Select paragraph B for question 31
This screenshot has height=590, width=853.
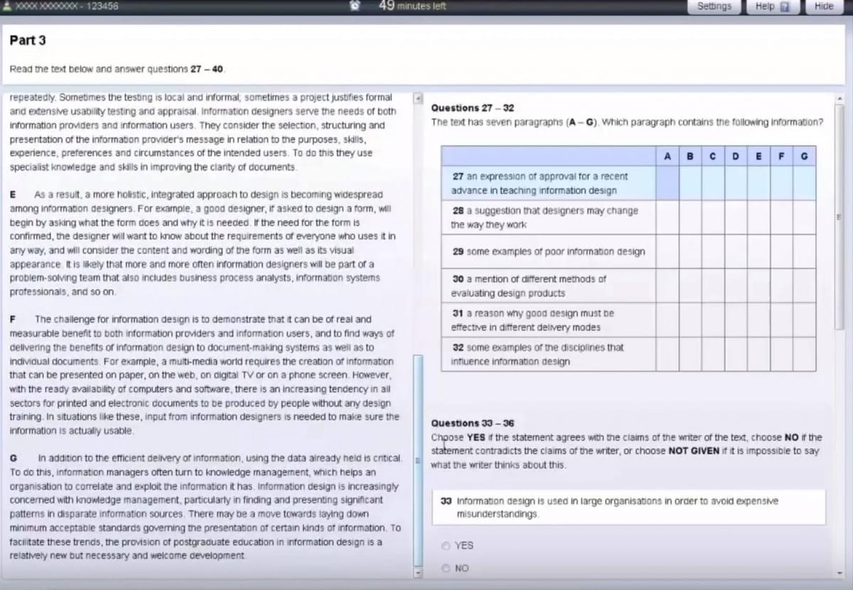pos(690,320)
